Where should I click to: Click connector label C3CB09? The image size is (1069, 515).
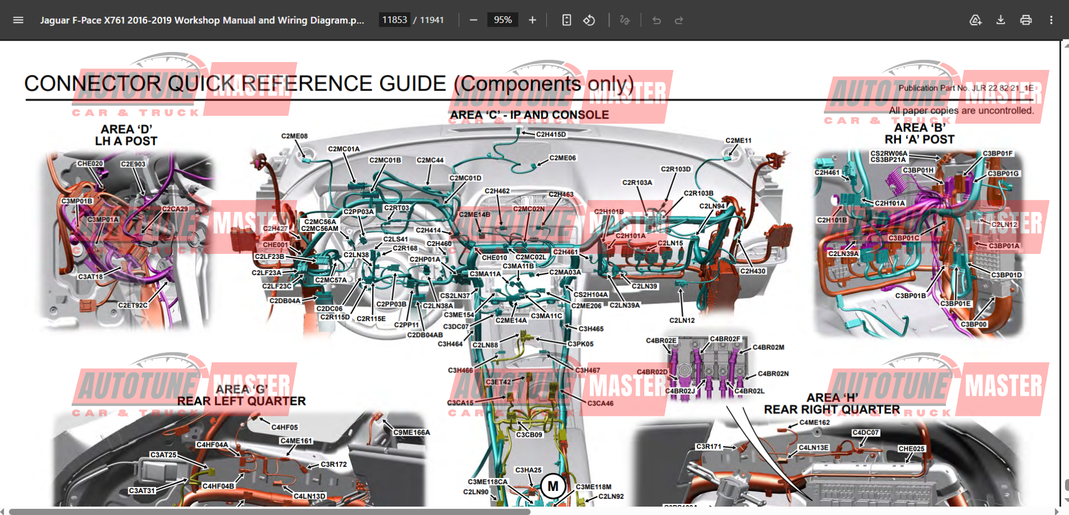(x=529, y=434)
